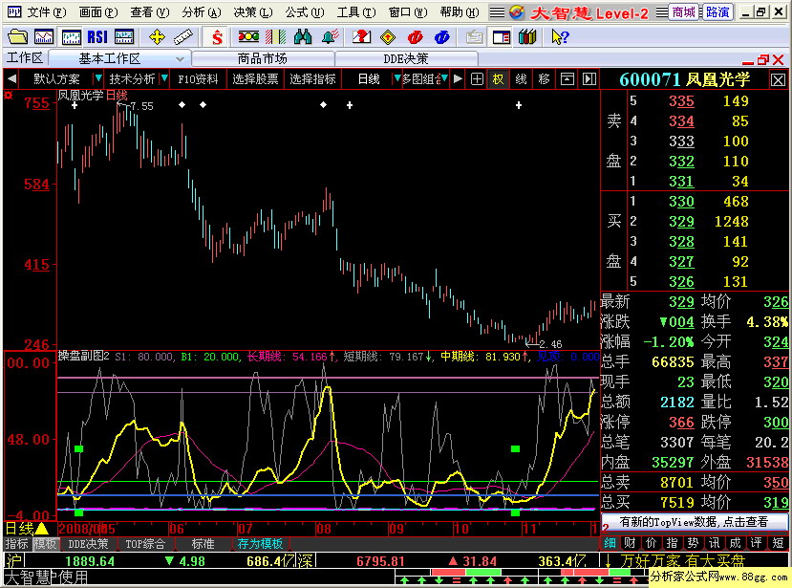Click the 日线 period label with yellow triangle
The image size is (792, 588).
27,529
